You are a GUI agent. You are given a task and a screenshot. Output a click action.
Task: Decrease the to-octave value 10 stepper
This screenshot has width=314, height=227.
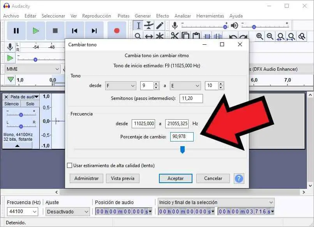(x=221, y=87)
